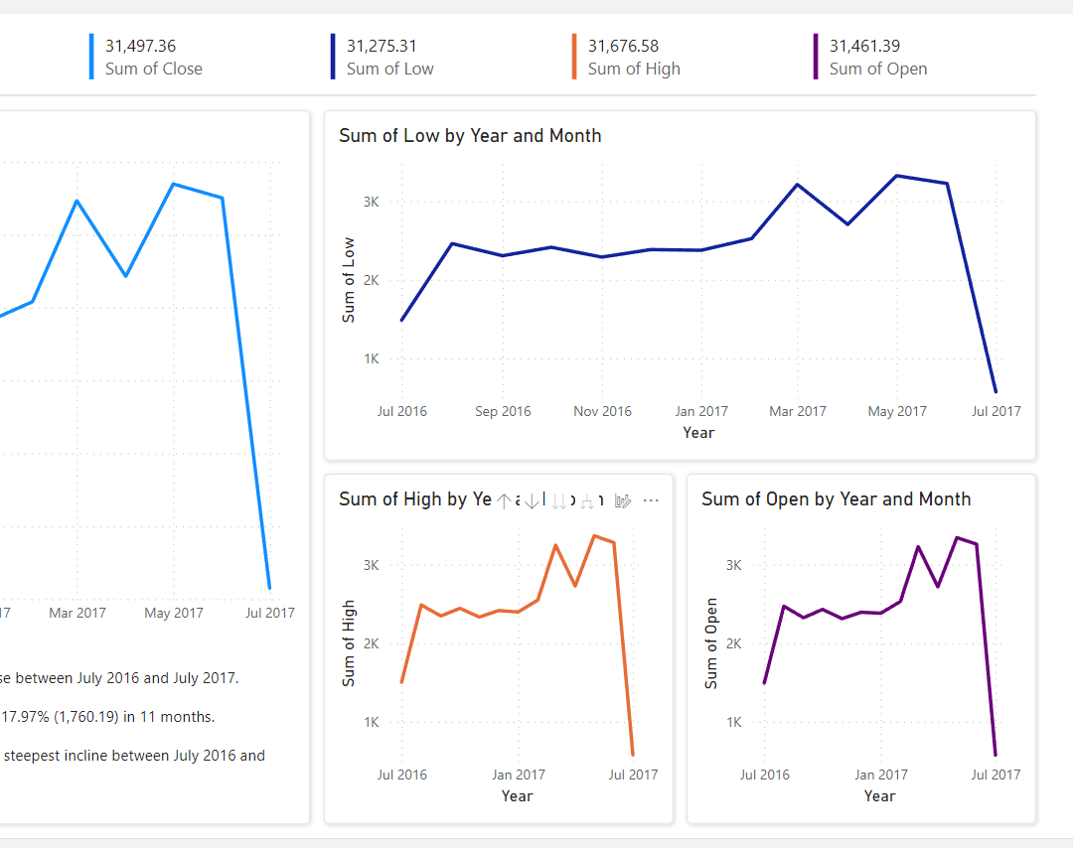Click Sum of Low axis title
This screenshot has width=1073, height=848.
(x=348, y=280)
